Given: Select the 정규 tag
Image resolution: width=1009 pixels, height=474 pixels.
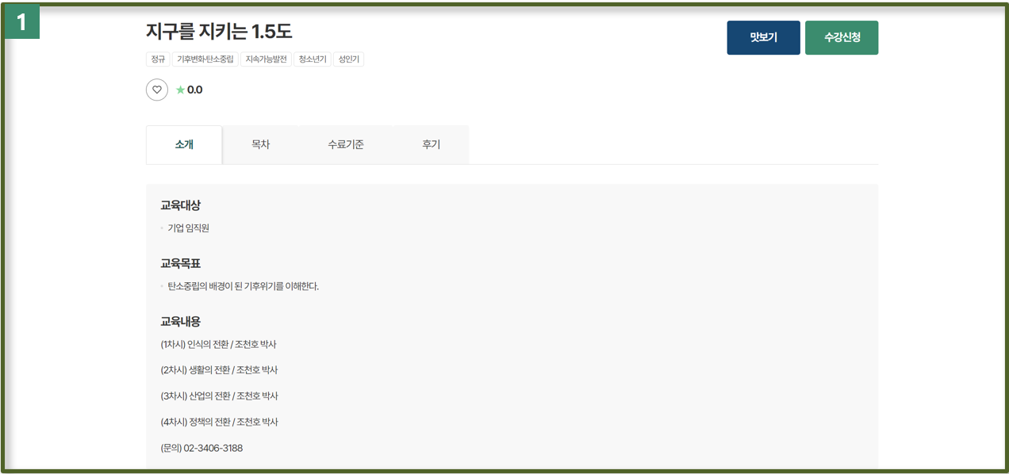Looking at the screenshot, I should pos(158,59).
